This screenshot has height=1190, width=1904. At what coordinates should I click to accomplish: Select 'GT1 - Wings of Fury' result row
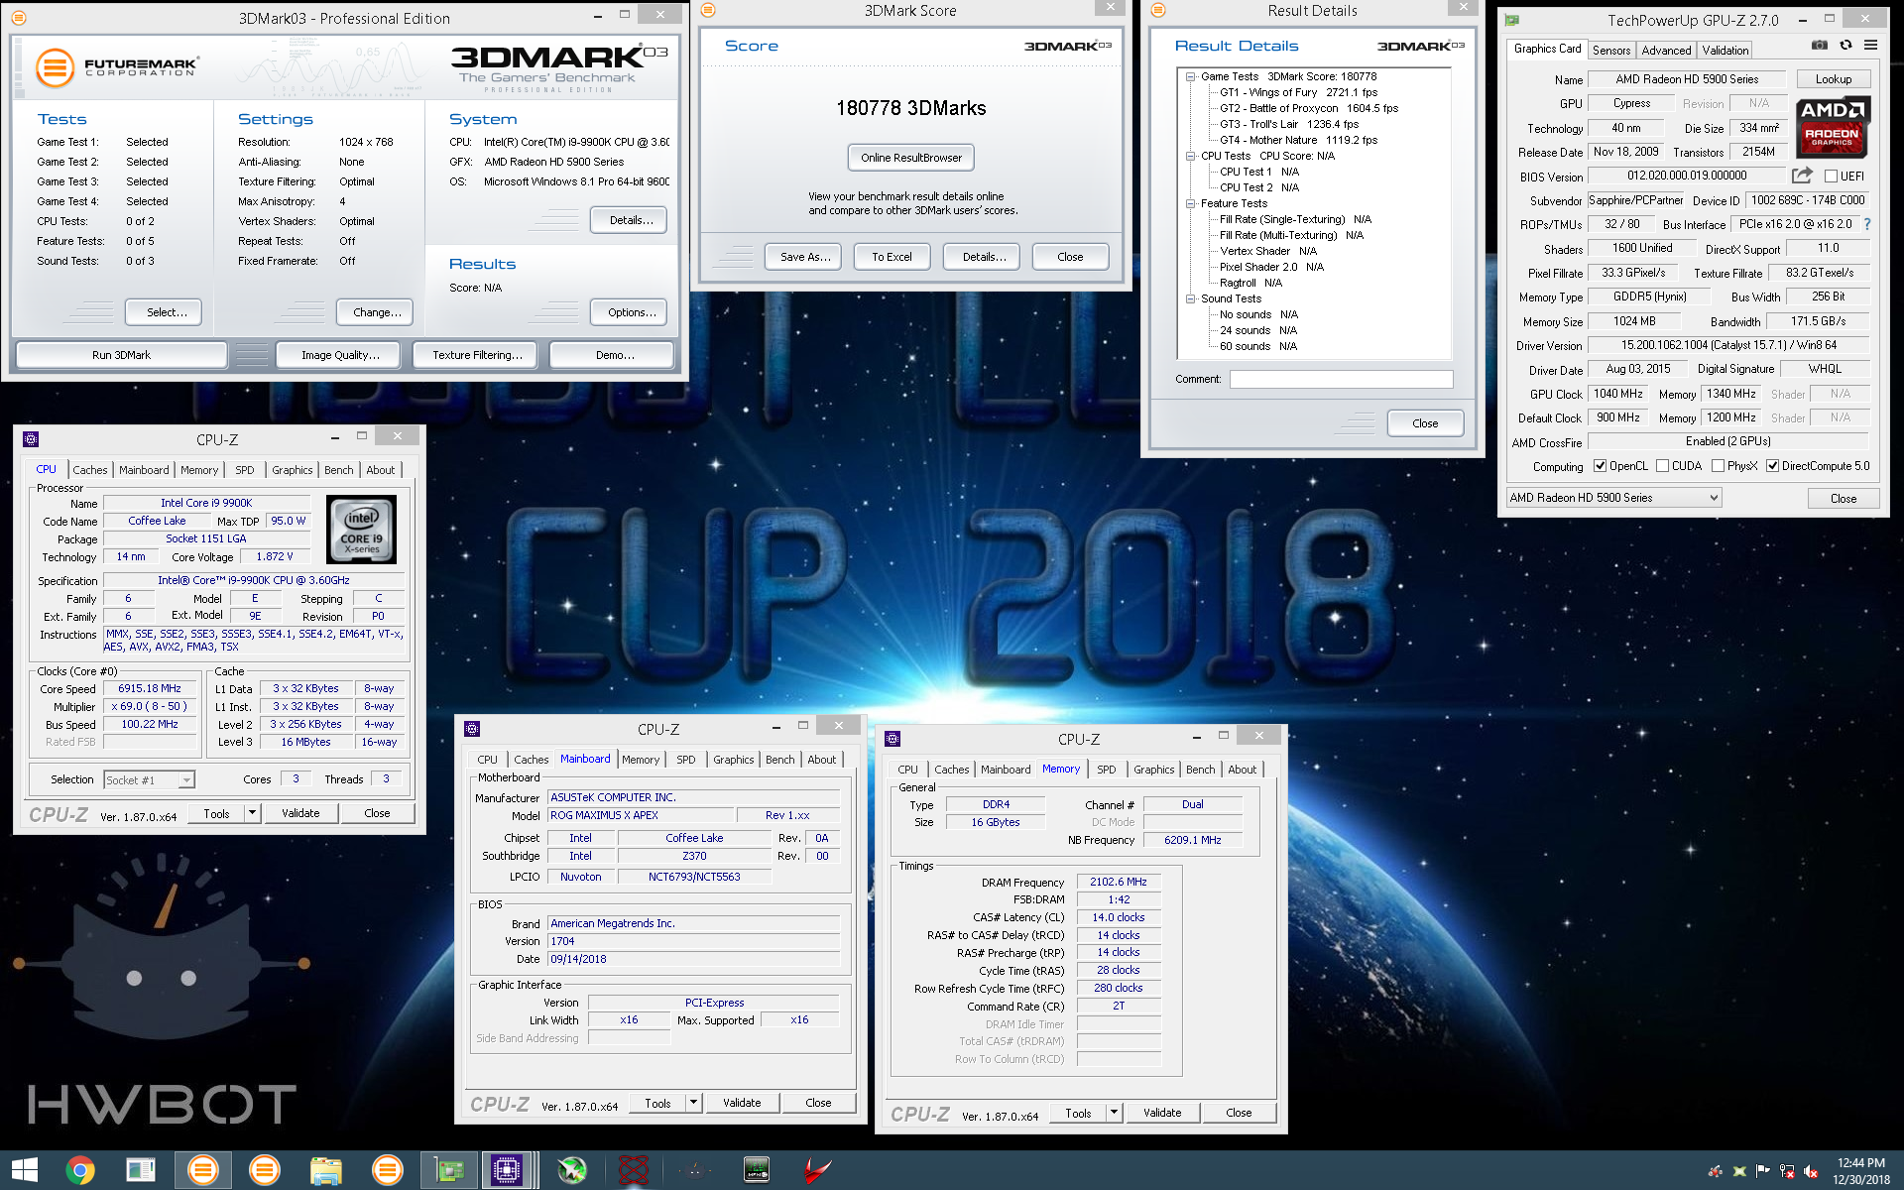[1298, 92]
